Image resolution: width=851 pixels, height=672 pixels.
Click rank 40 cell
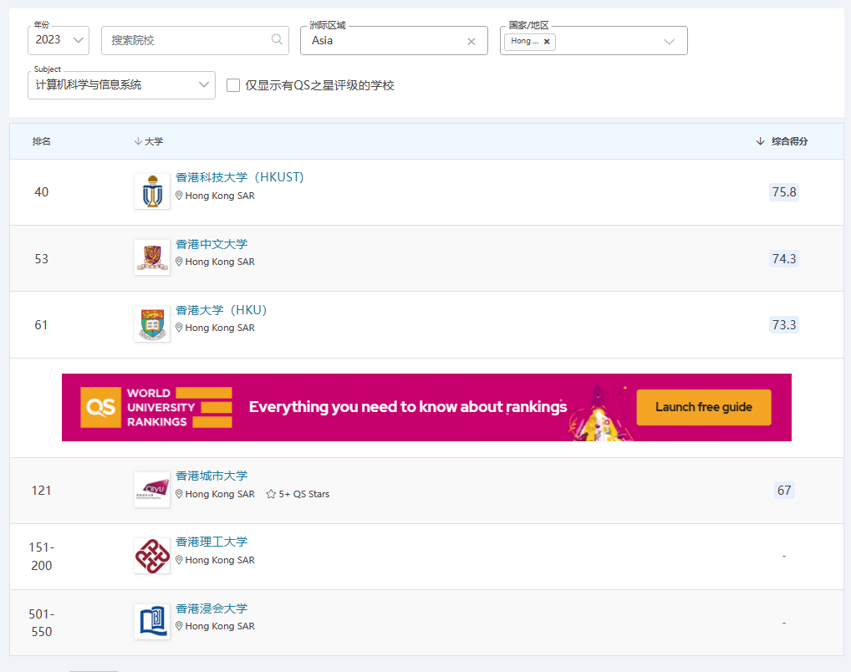[42, 192]
